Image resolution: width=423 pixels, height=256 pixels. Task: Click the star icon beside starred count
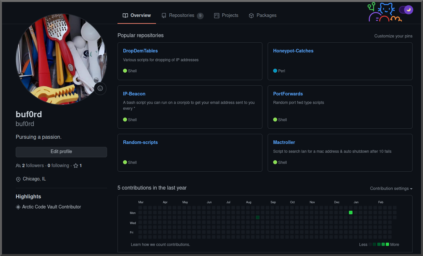pos(76,166)
